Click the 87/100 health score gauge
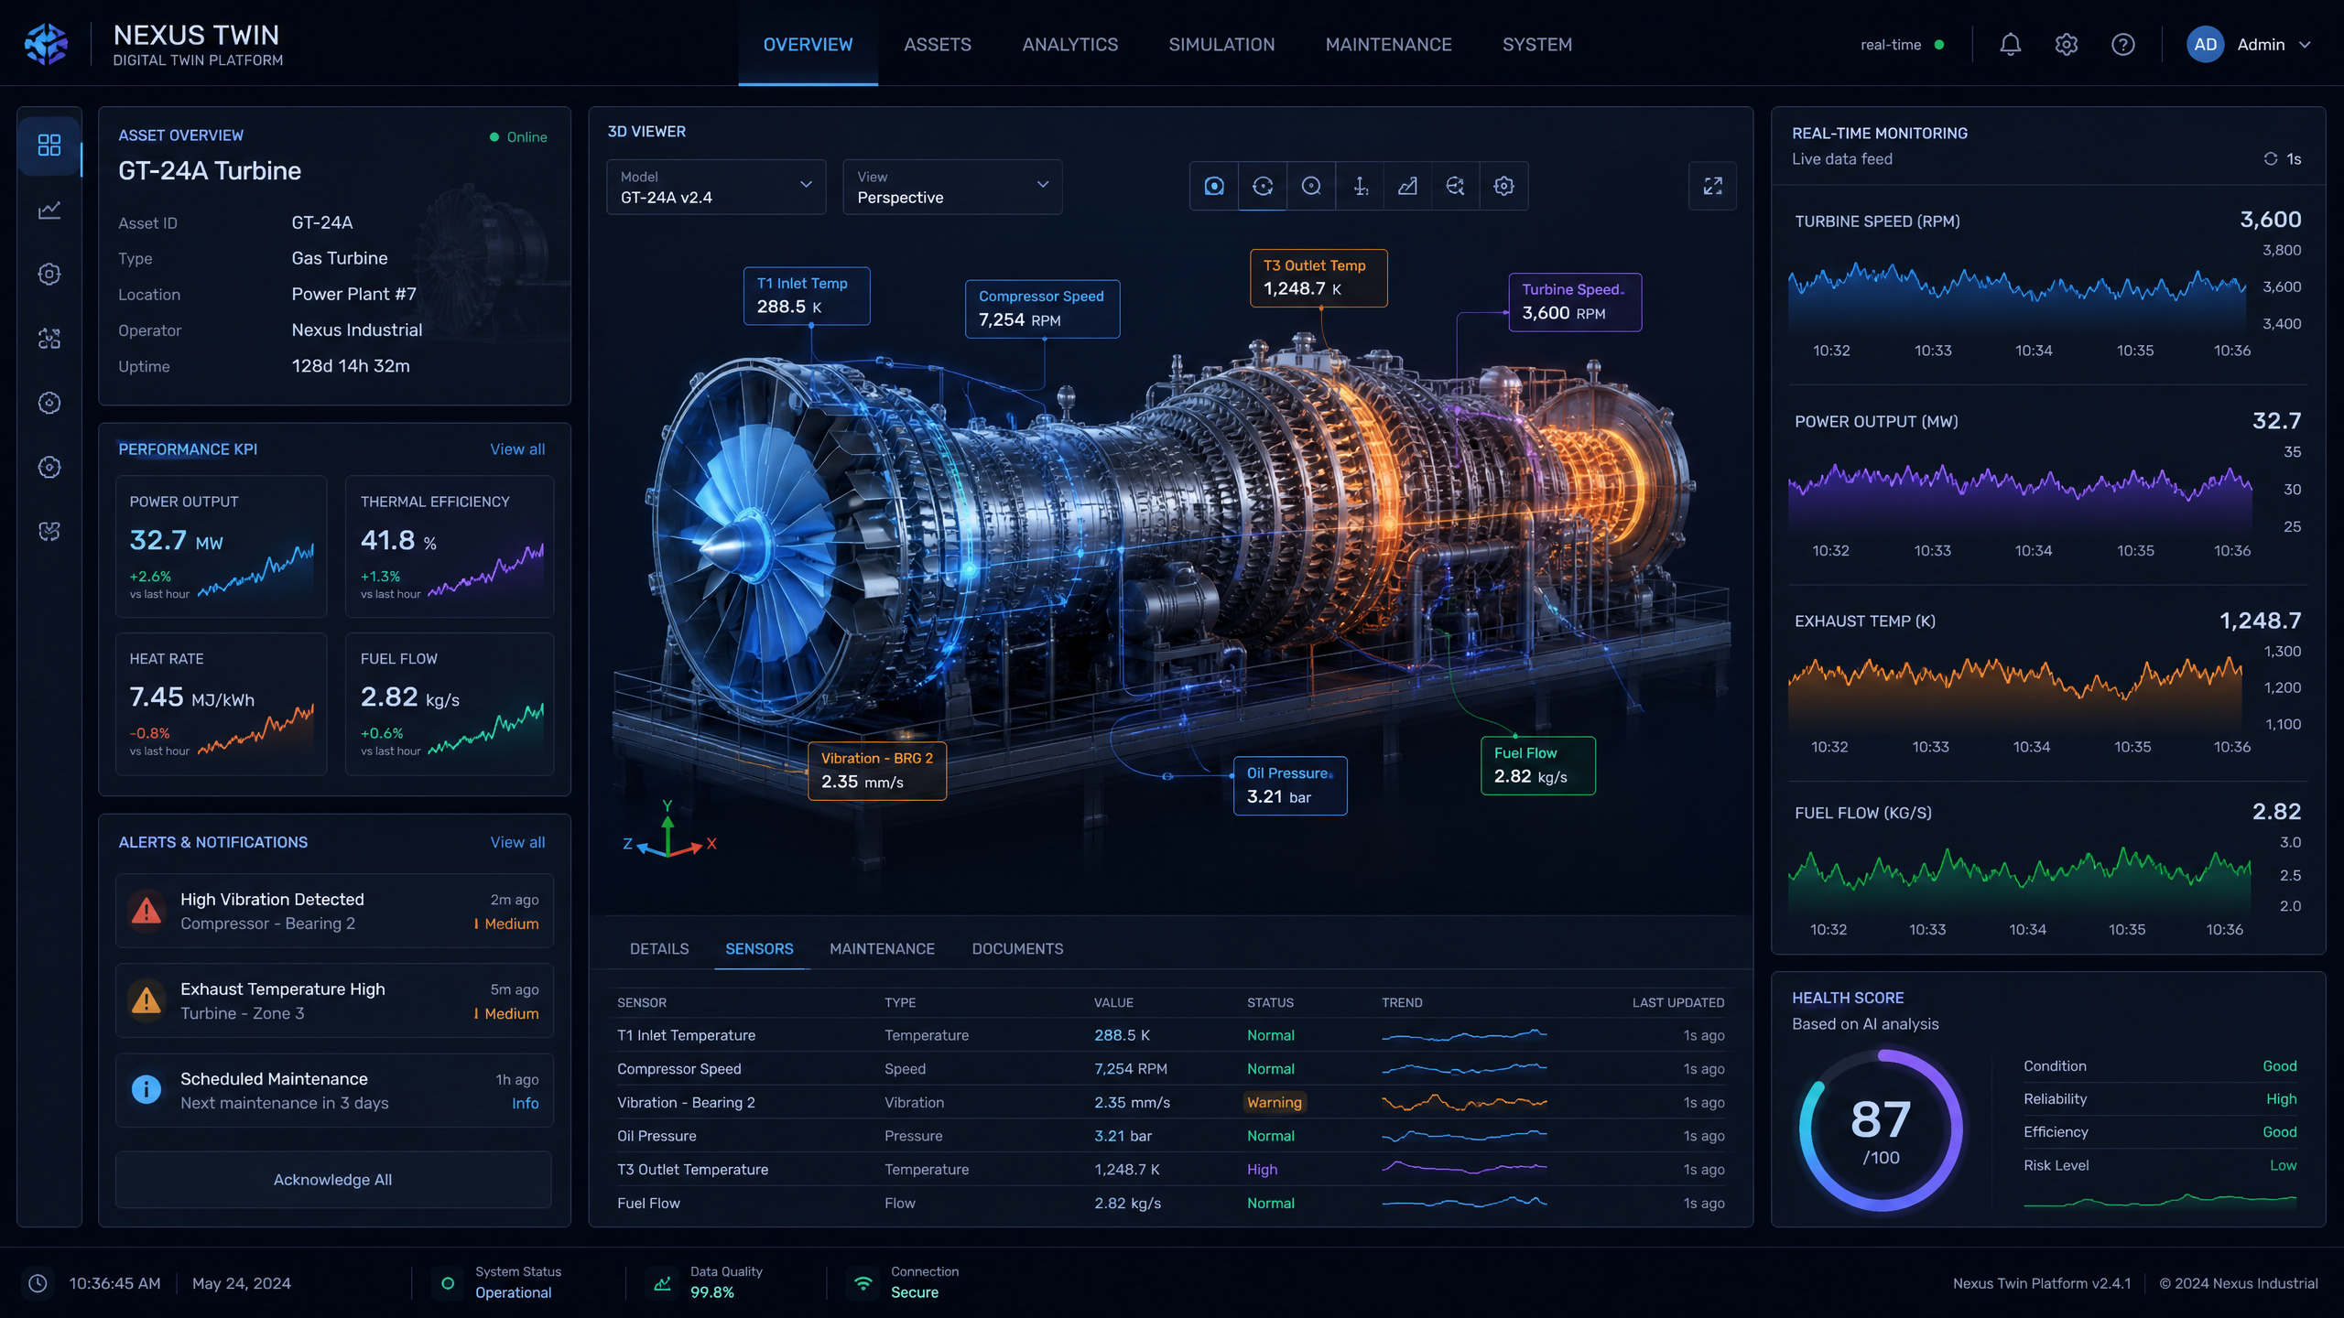Screen dimensions: 2344x1318 1881,1129
